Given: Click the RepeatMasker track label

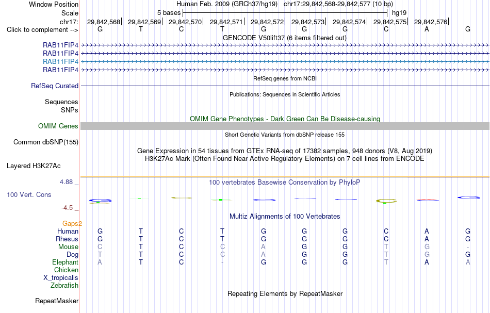Looking at the screenshot, I should pos(57,301).
